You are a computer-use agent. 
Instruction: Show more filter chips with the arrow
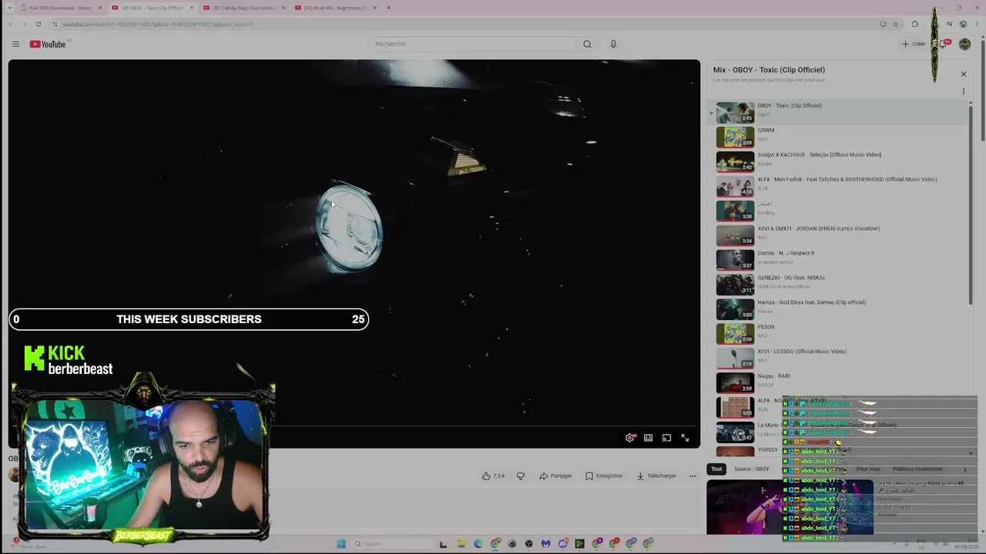tap(964, 469)
